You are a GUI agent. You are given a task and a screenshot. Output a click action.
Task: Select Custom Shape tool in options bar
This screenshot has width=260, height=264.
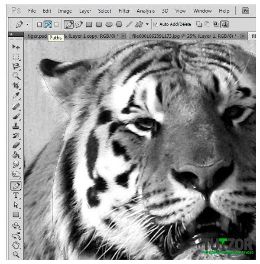click(x=139, y=24)
